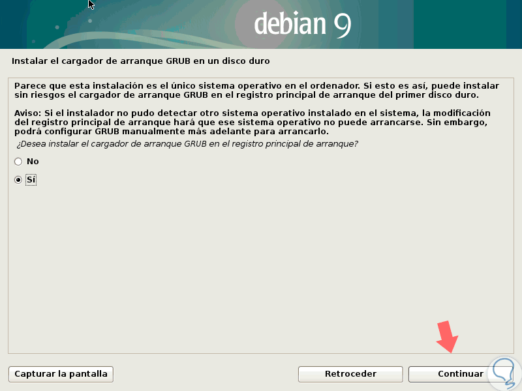The image size is (522, 391).
Task: Click the Continuar button
Action: pyautogui.click(x=461, y=374)
